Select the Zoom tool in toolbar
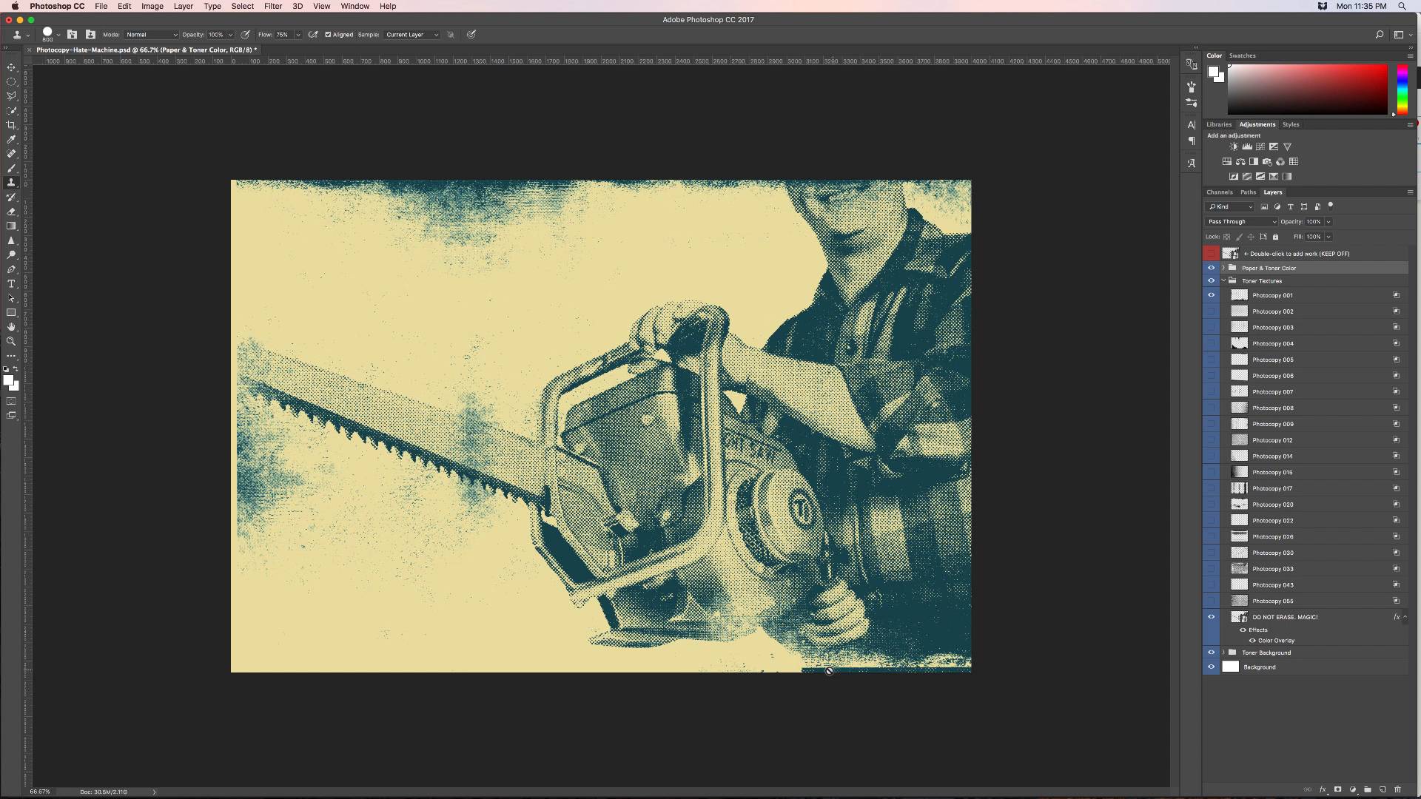1421x799 pixels. 11,342
